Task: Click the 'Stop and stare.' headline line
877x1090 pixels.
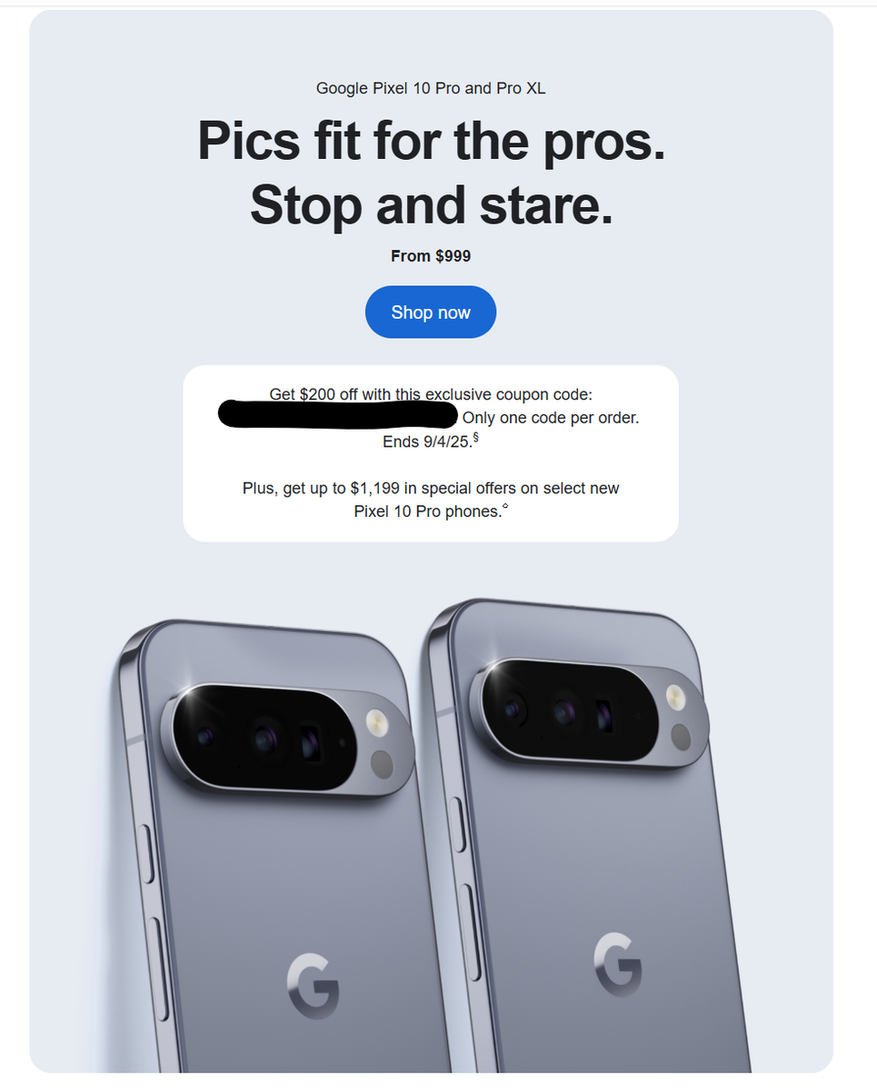Action: 431,205
